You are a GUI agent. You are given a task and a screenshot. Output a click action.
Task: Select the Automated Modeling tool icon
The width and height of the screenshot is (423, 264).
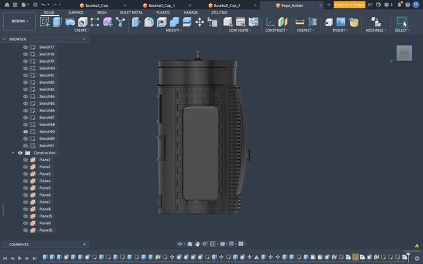coord(120,22)
